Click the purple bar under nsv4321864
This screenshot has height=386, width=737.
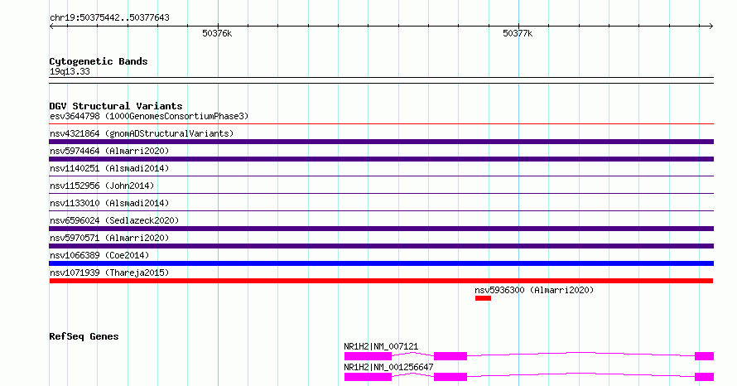click(381, 142)
